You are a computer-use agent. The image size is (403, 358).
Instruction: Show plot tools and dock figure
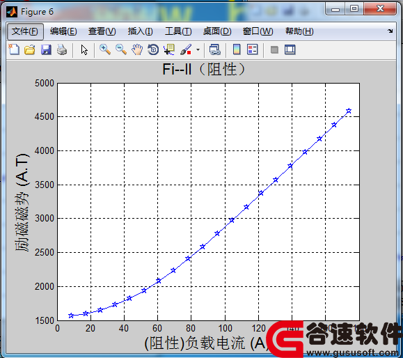[x=290, y=49]
